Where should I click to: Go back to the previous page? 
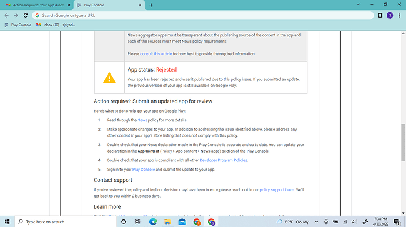pos(6,15)
